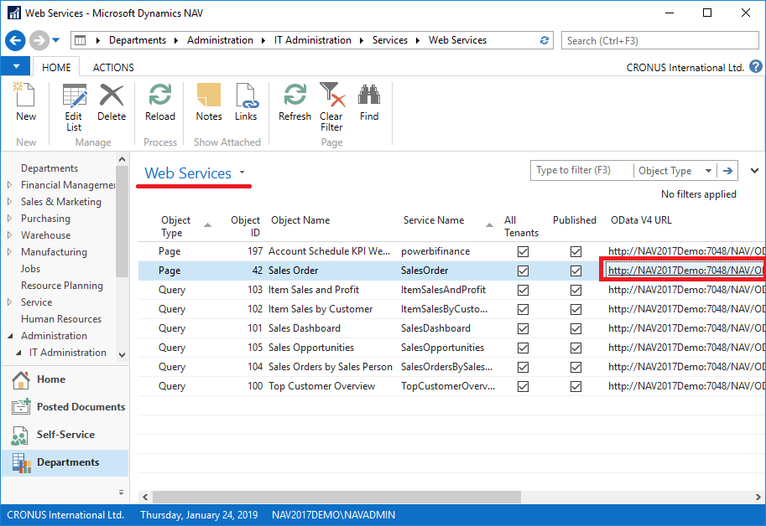Toggle All Tenants for ItemSalesAndProfit row

coord(523,290)
